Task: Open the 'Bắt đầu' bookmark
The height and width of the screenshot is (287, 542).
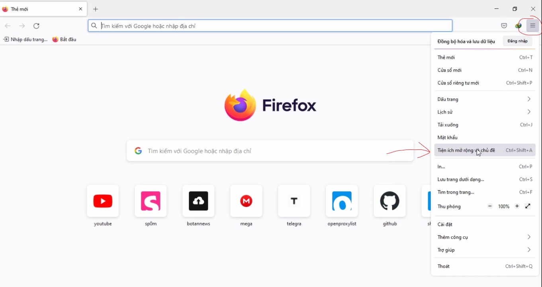Action: pyautogui.click(x=64, y=39)
